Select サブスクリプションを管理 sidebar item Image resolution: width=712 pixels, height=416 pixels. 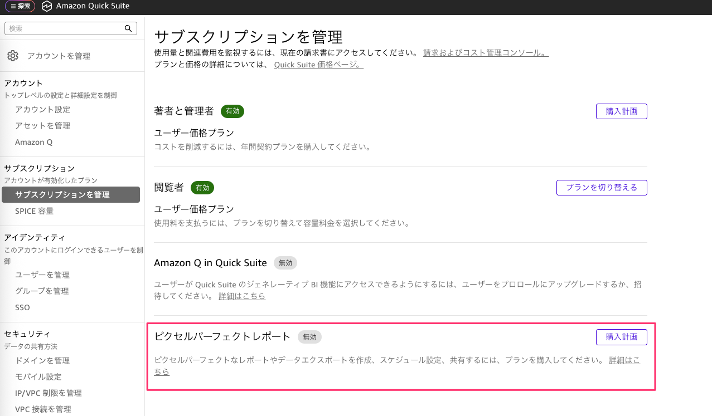coord(62,195)
